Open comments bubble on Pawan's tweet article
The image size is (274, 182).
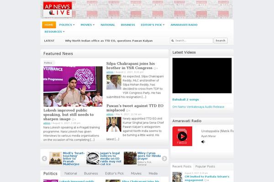128,111
